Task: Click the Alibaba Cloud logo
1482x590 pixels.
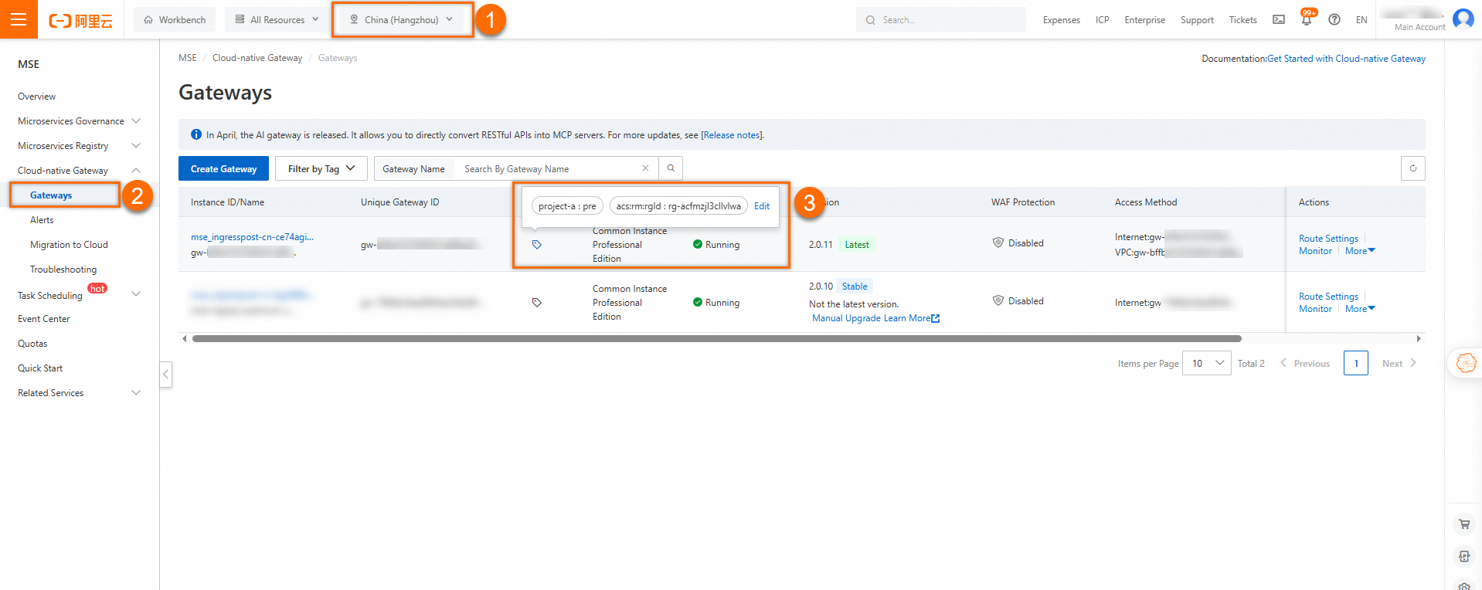Action: point(80,21)
